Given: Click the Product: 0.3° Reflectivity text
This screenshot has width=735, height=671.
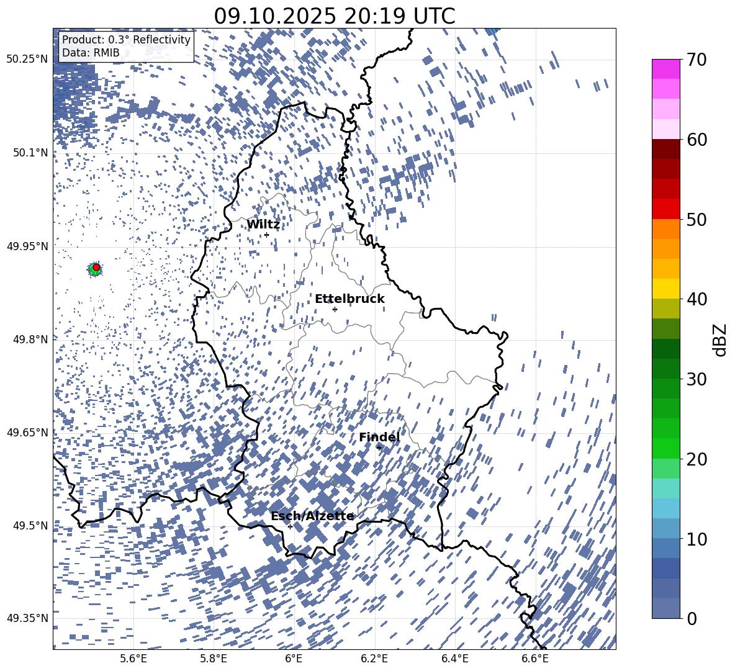Looking at the screenshot, I should [x=126, y=39].
